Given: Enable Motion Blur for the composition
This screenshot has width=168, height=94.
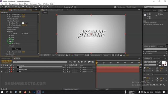Looking at the screenshot, I should pyautogui.click(x=85, y=62).
